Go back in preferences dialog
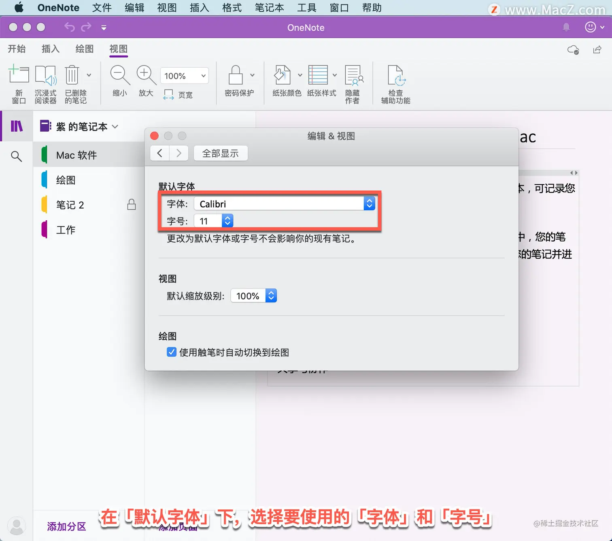Screen dimensions: 612x541 click(160, 153)
